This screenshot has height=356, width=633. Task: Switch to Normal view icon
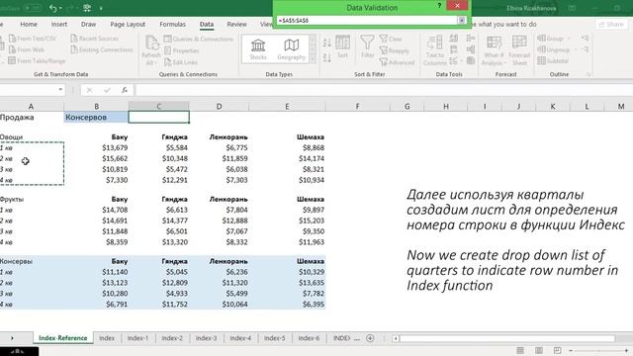tap(520, 350)
